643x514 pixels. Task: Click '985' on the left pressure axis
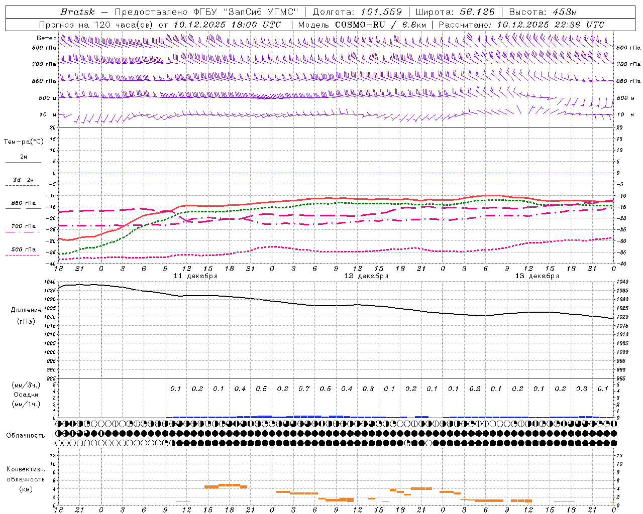coord(52,378)
